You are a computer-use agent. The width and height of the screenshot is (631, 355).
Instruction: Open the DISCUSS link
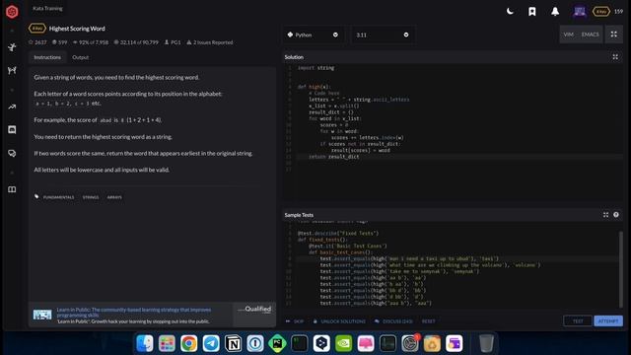(x=393, y=321)
